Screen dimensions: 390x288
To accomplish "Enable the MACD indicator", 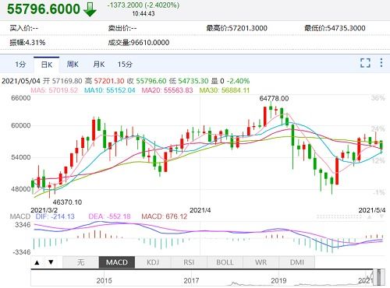I will tap(117, 262).
